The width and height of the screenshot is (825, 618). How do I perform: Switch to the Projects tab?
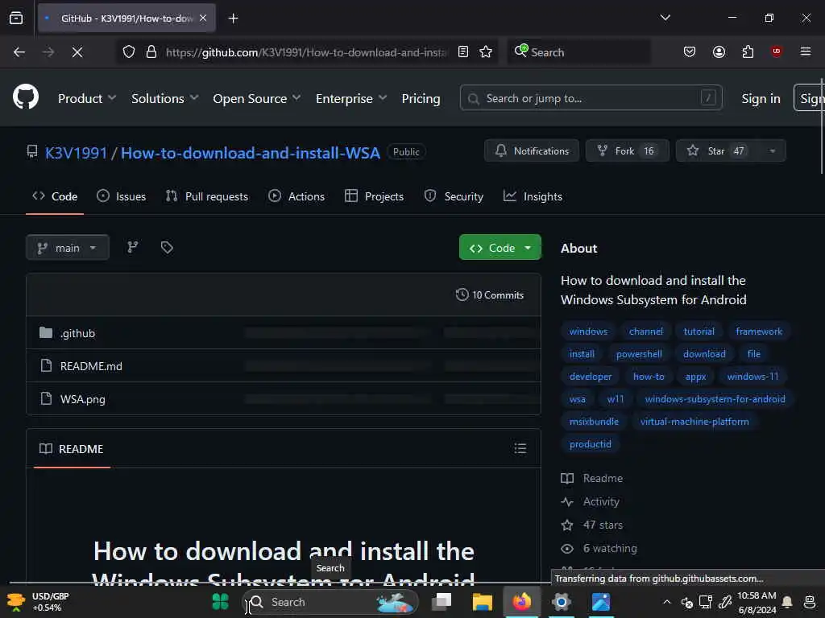[374, 196]
